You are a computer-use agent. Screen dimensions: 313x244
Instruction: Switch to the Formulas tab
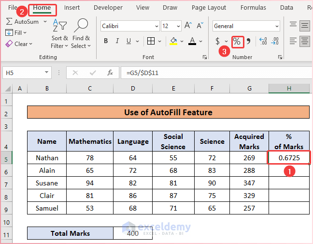[x=253, y=8]
